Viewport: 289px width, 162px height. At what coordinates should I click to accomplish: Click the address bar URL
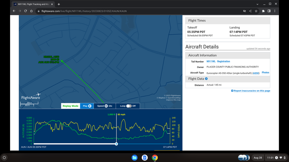(84, 11)
